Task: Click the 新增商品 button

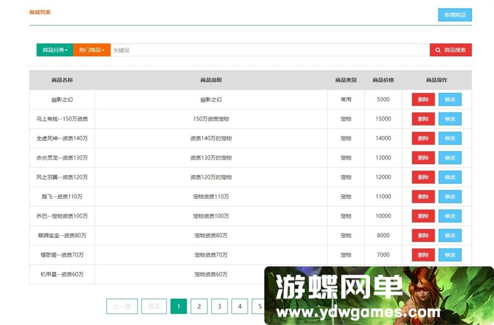Action: 454,15
